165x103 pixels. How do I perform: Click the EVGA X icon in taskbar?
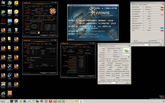pyautogui.click(x=63, y=101)
